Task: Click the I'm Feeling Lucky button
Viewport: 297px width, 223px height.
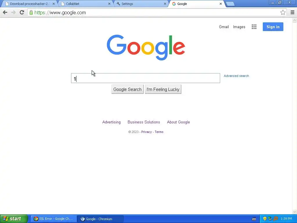Action: 163,89
